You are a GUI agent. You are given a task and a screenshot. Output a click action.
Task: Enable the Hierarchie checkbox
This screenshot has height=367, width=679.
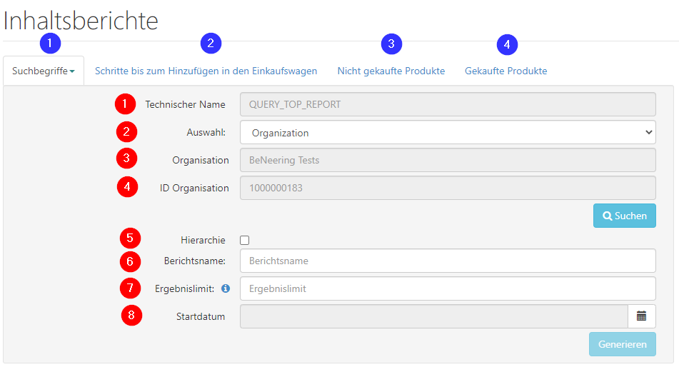coord(245,241)
